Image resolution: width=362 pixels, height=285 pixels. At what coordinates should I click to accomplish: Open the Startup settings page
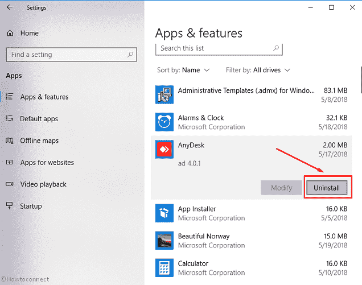(31, 206)
